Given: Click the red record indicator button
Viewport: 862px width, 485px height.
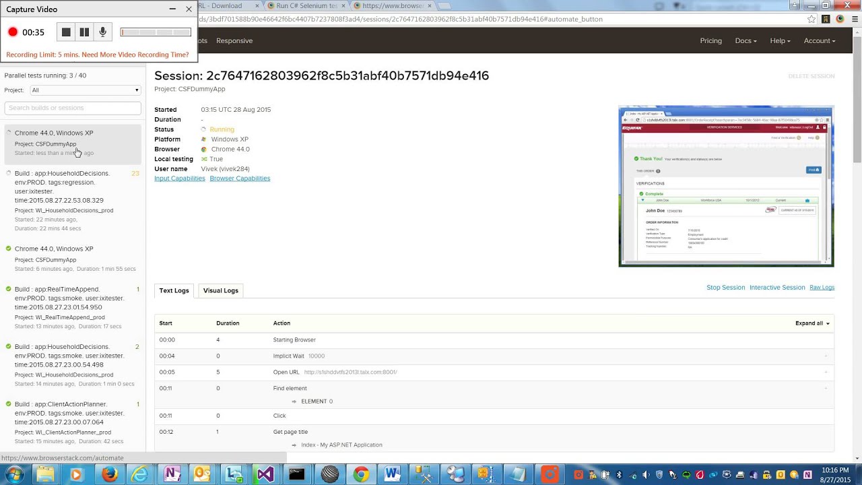Looking at the screenshot, I should coord(12,32).
